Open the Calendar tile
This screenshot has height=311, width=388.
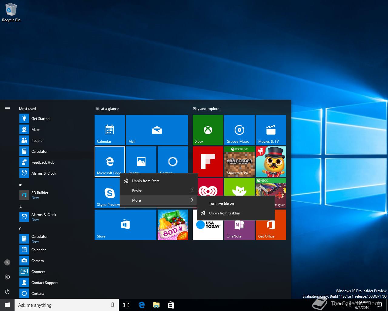[110, 130]
